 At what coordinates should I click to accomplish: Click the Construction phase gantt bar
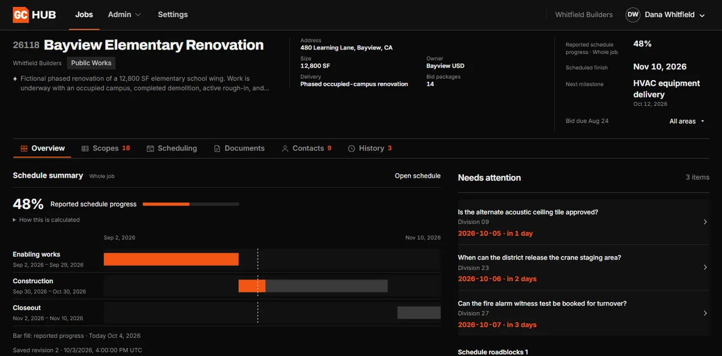[313, 286]
